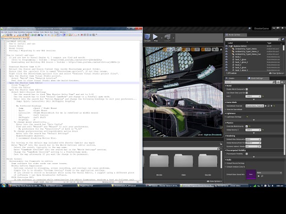Sort outliner by the Label column
The width and height of the screenshot is (286, 214).
231,43
